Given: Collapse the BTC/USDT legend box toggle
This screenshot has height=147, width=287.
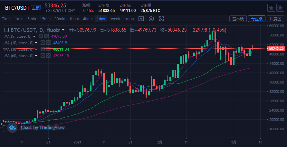Looking at the screenshot, I should pyautogui.click(x=6, y=30).
